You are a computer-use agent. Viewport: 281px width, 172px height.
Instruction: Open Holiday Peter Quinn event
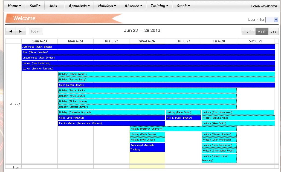point(183,112)
